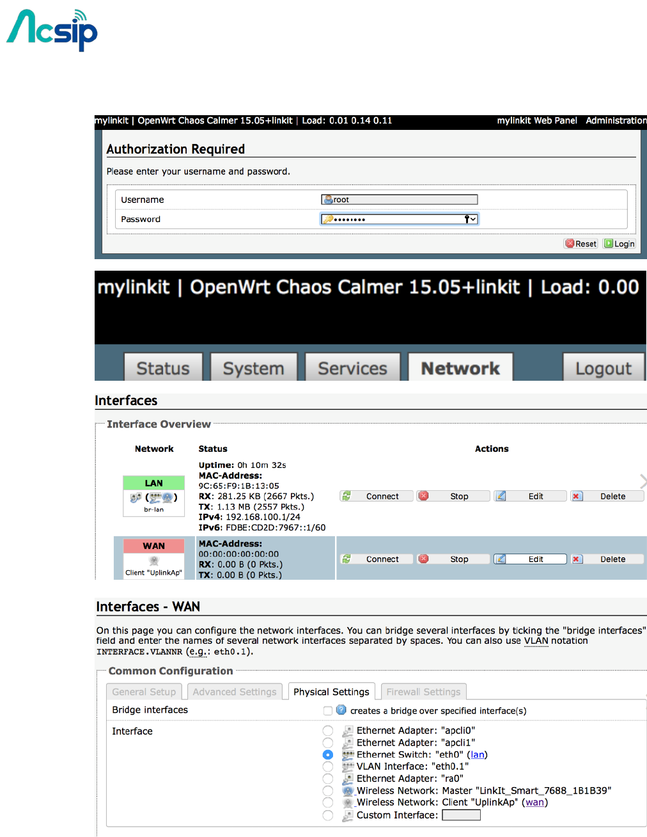The width and height of the screenshot is (647, 837).
Task: Select the Network tab
Action: tap(460, 368)
